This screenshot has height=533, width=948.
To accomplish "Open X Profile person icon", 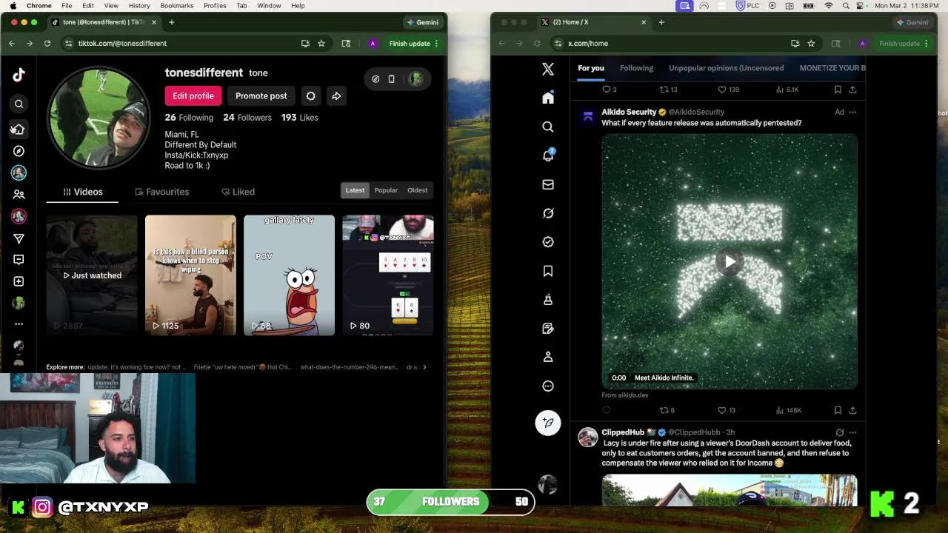I will [548, 357].
